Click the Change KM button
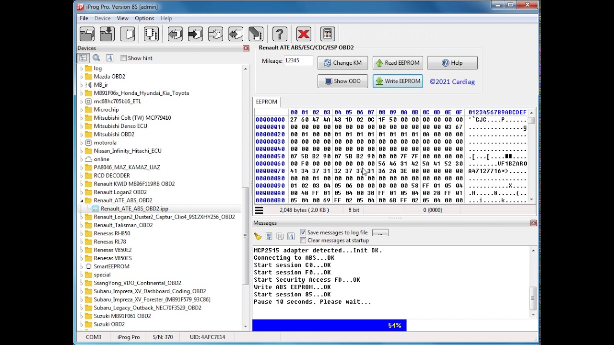Screen dimensions: 614x345 tap(343, 63)
